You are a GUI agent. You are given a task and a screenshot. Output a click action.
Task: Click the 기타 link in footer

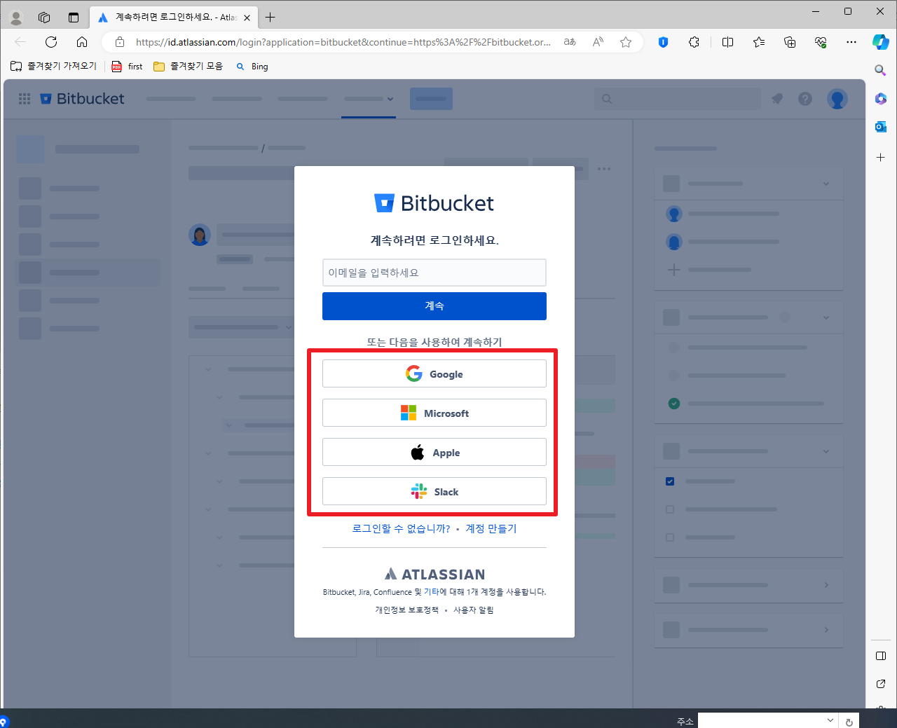431,592
